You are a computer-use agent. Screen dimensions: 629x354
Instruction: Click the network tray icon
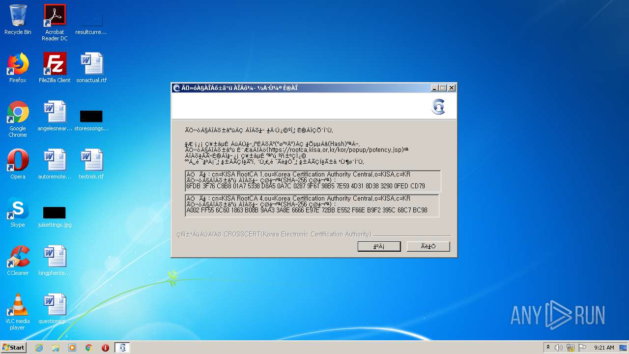click(x=571, y=348)
